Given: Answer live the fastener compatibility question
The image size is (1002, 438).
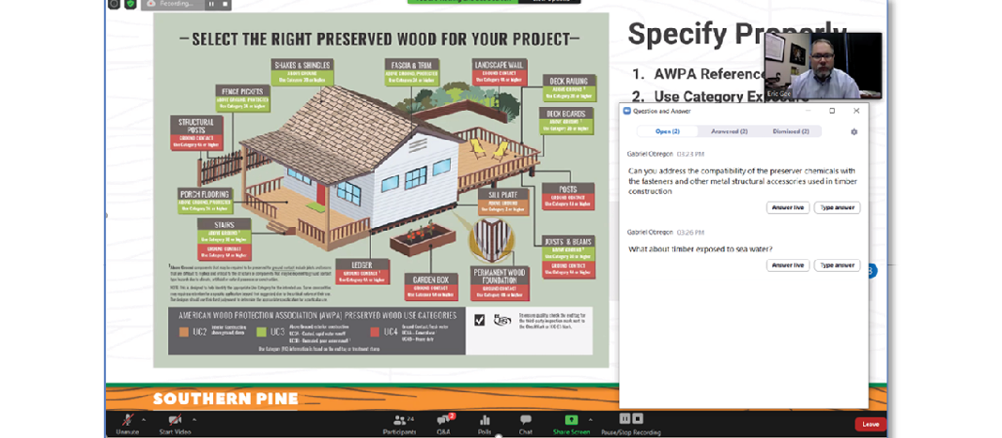Looking at the screenshot, I should pos(788,207).
